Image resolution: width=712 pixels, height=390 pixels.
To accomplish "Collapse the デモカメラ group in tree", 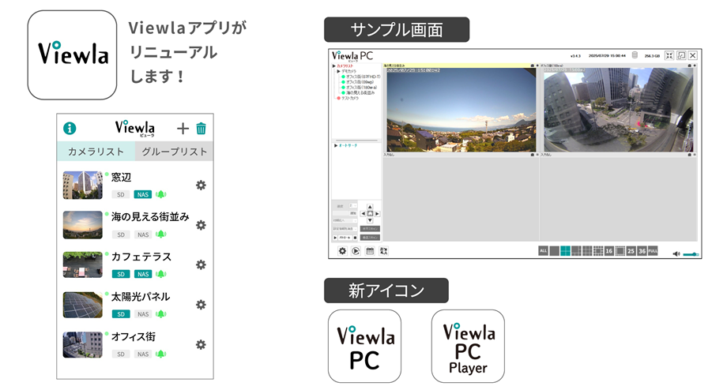I will click(x=338, y=72).
